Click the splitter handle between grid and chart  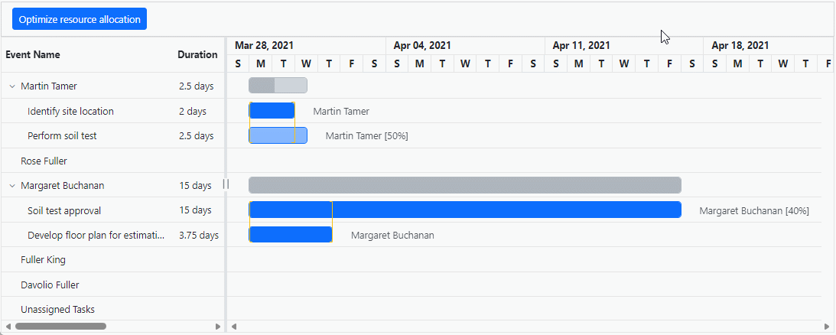pyautogui.click(x=226, y=184)
